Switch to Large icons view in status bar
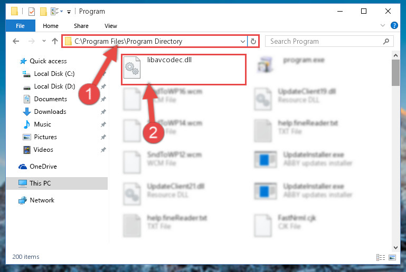Image resolution: width=406 pixels, height=272 pixels. point(392,258)
